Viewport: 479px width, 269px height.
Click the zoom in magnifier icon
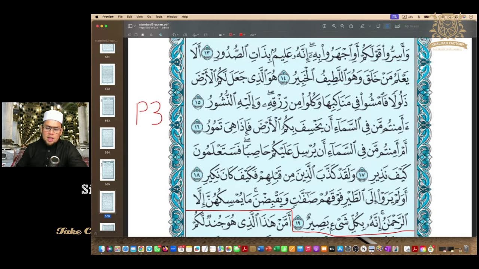342,26
